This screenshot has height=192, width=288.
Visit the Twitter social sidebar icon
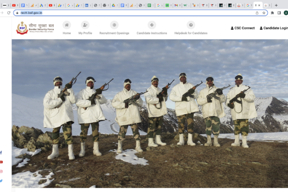click(x=1, y=181)
